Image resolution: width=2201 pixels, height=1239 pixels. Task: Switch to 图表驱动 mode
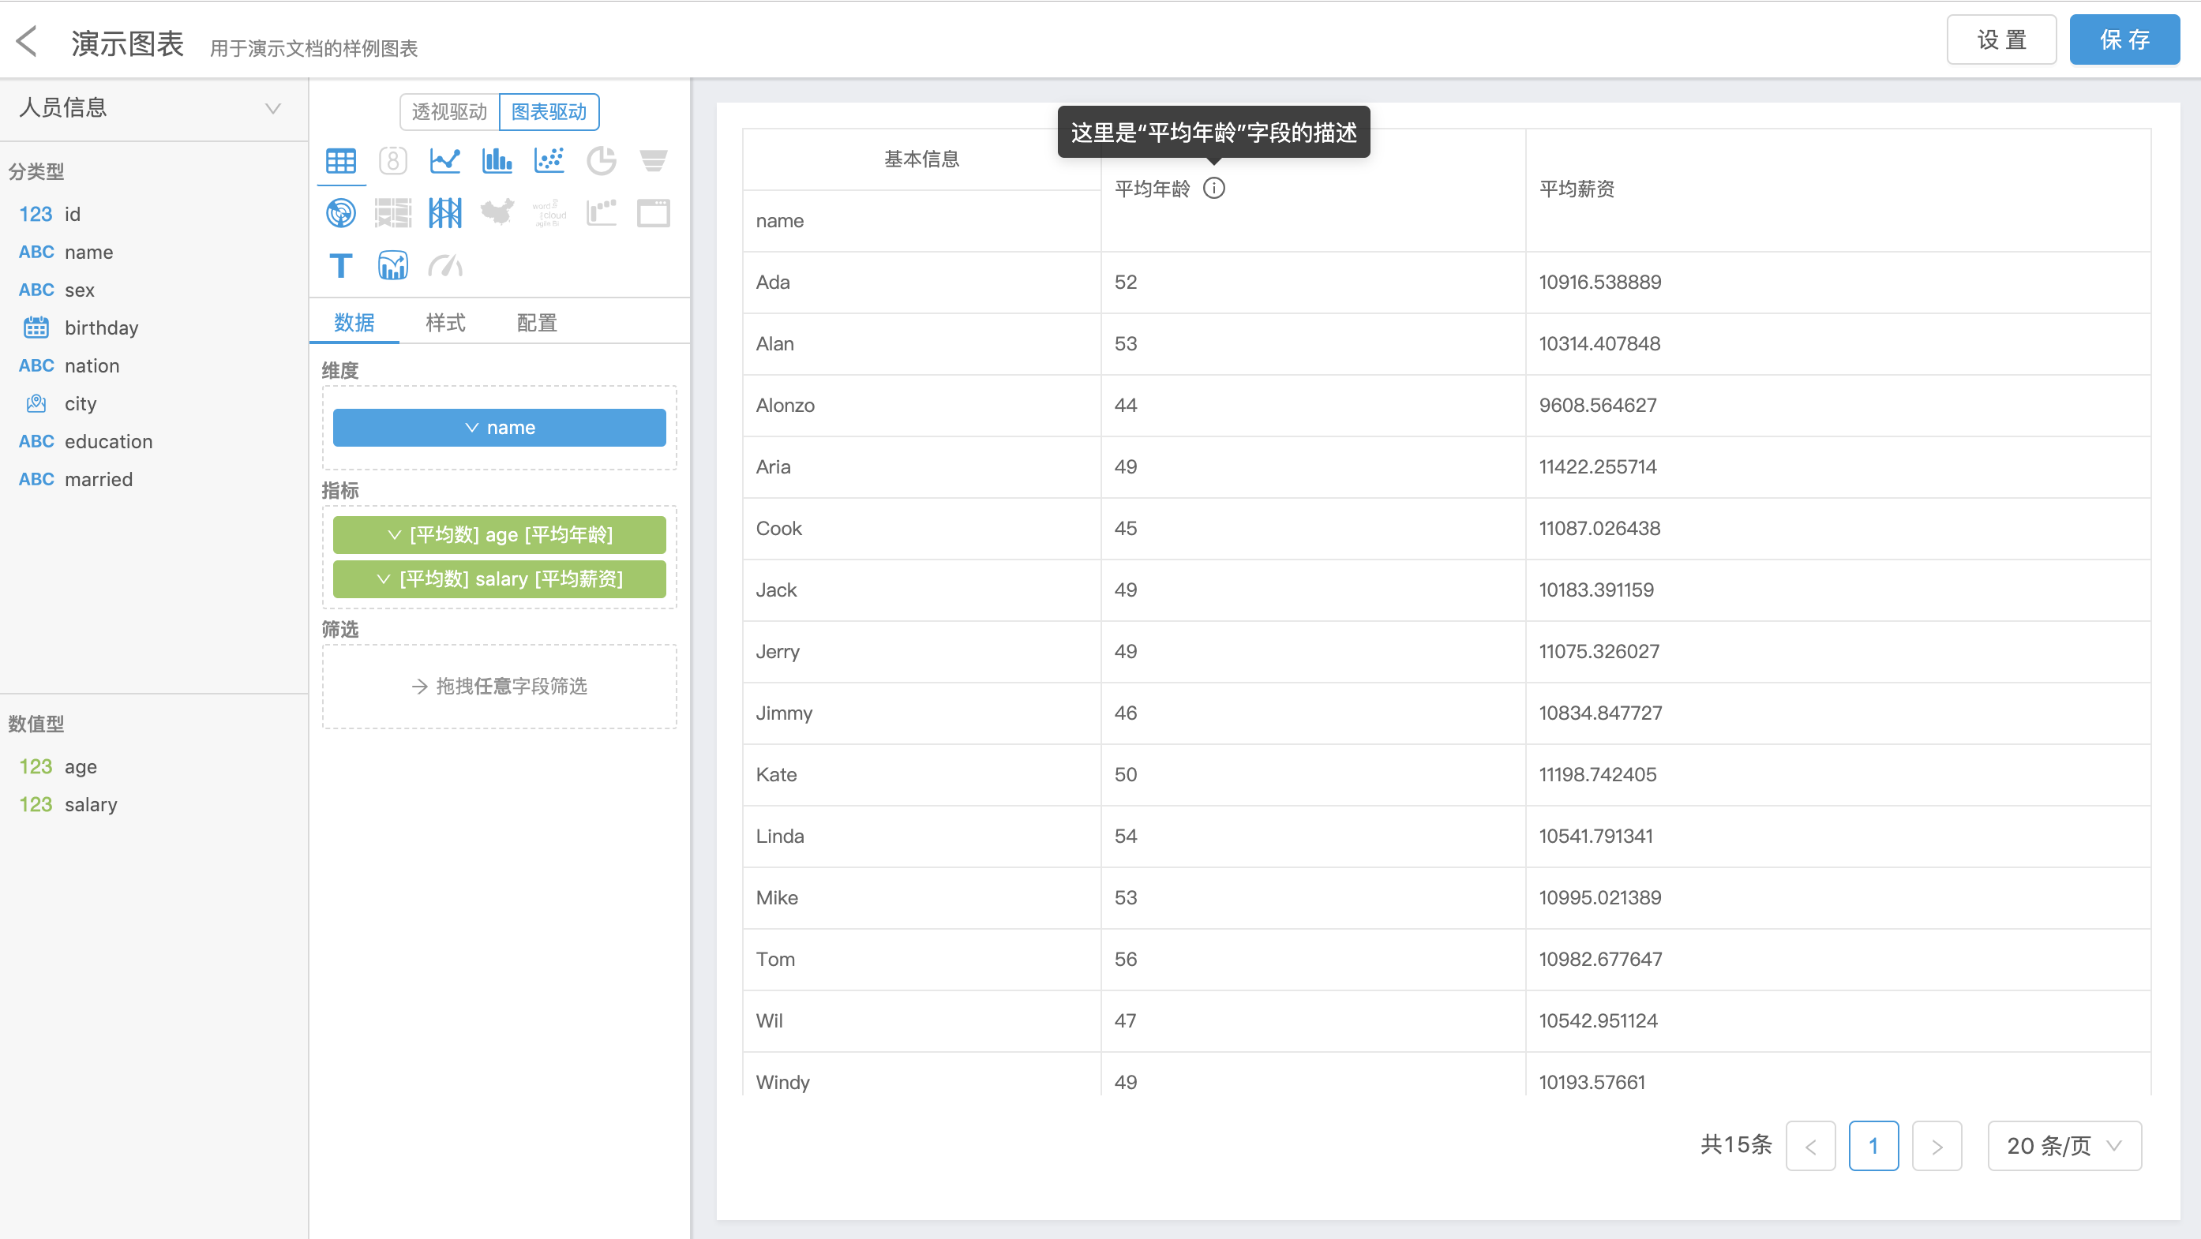549,112
